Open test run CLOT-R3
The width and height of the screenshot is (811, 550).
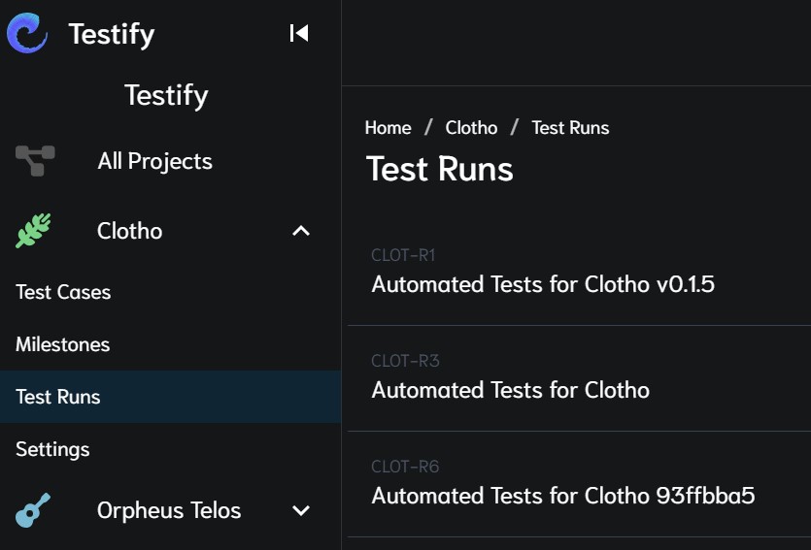pyautogui.click(x=510, y=389)
